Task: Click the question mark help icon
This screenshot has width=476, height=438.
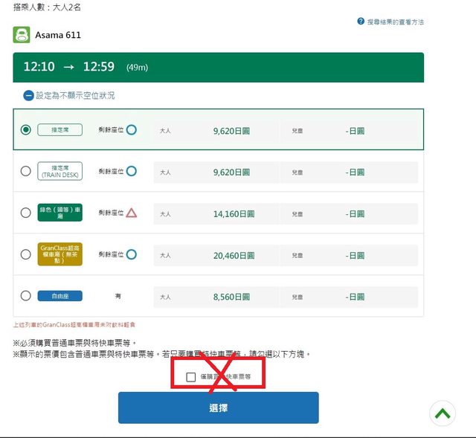Action: point(361,22)
